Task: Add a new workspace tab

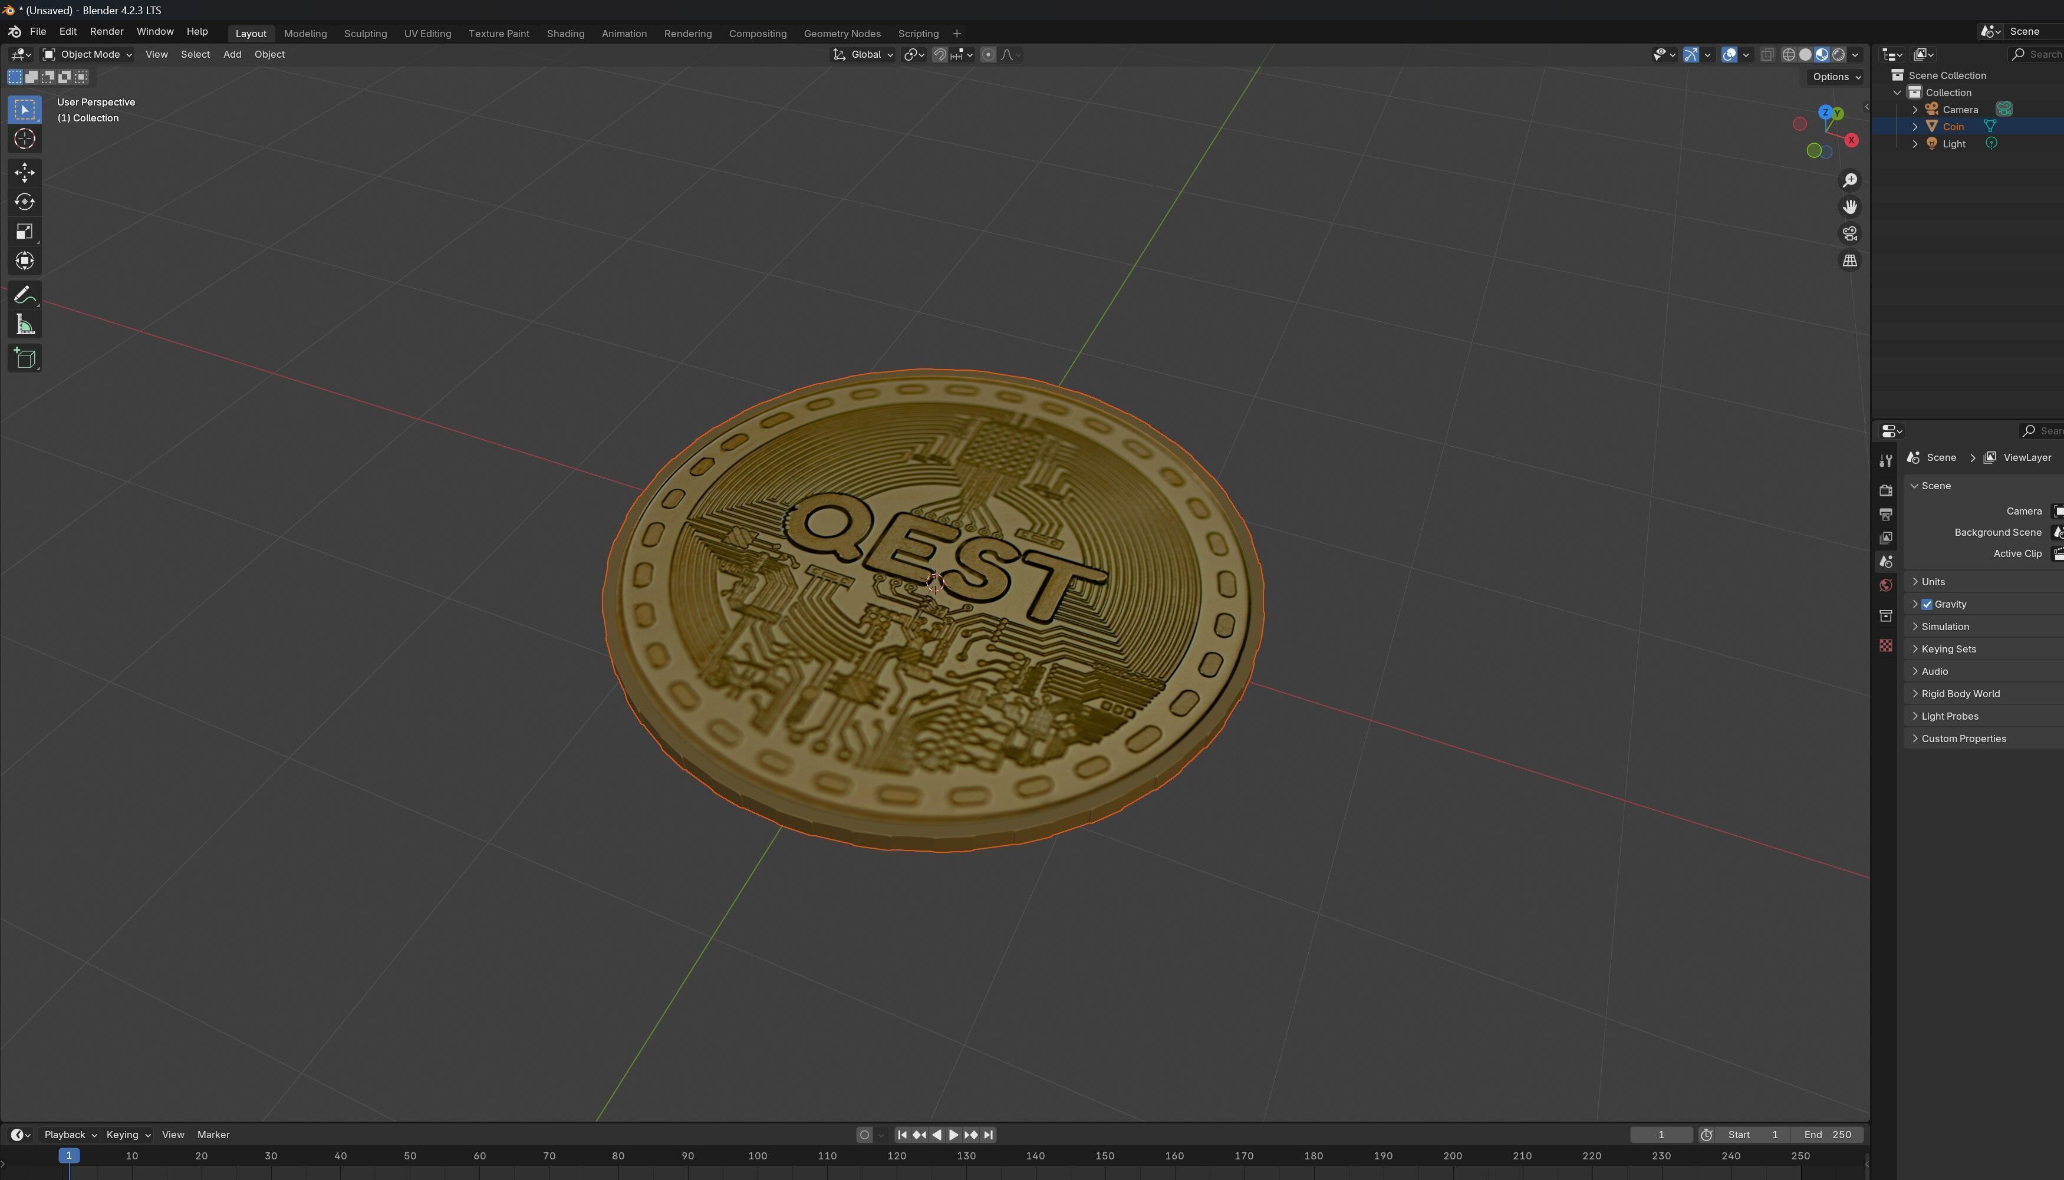Action: click(x=956, y=33)
